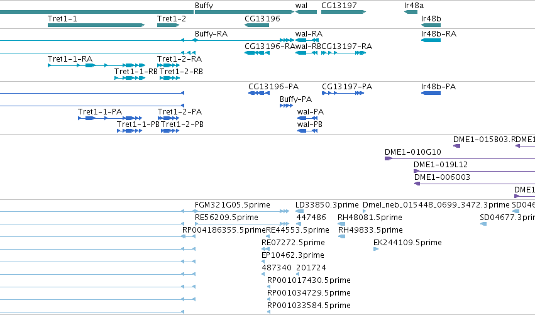Select the Tret1-1-PB protein label

tap(138, 124)
